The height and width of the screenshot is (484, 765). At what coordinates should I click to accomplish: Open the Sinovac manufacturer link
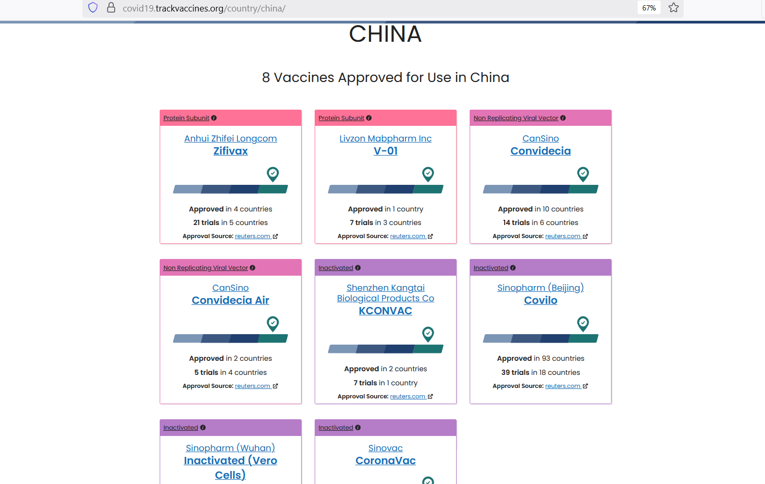click(386, 448)
